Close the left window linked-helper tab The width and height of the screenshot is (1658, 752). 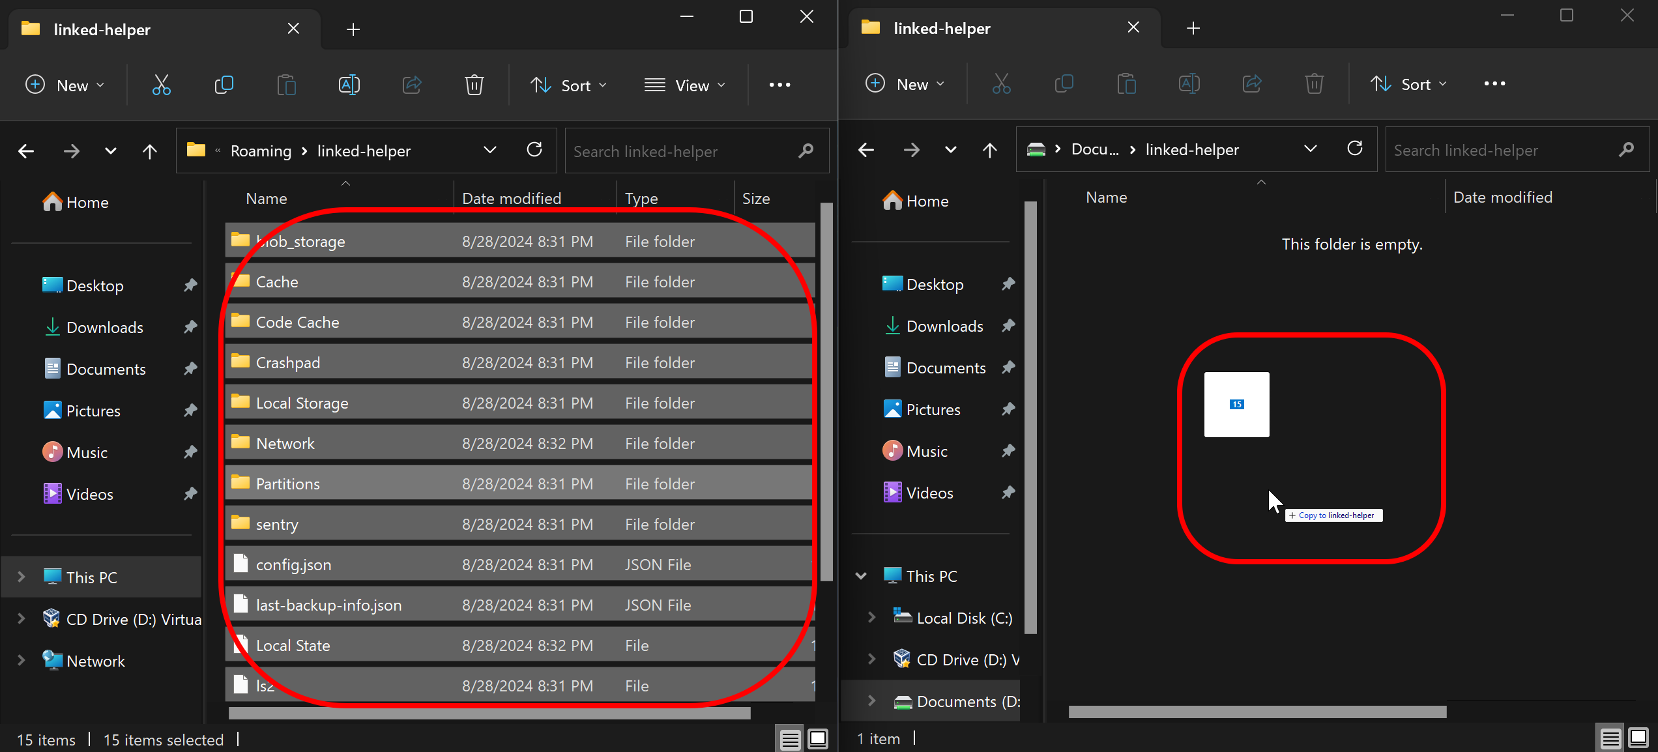click(293, 29)
